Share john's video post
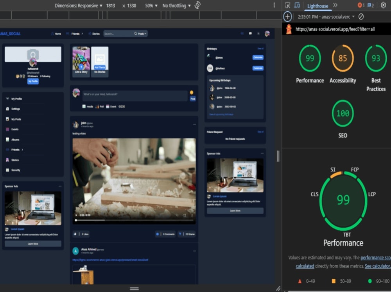Viewport: 391px width, 292px height. 187,234
